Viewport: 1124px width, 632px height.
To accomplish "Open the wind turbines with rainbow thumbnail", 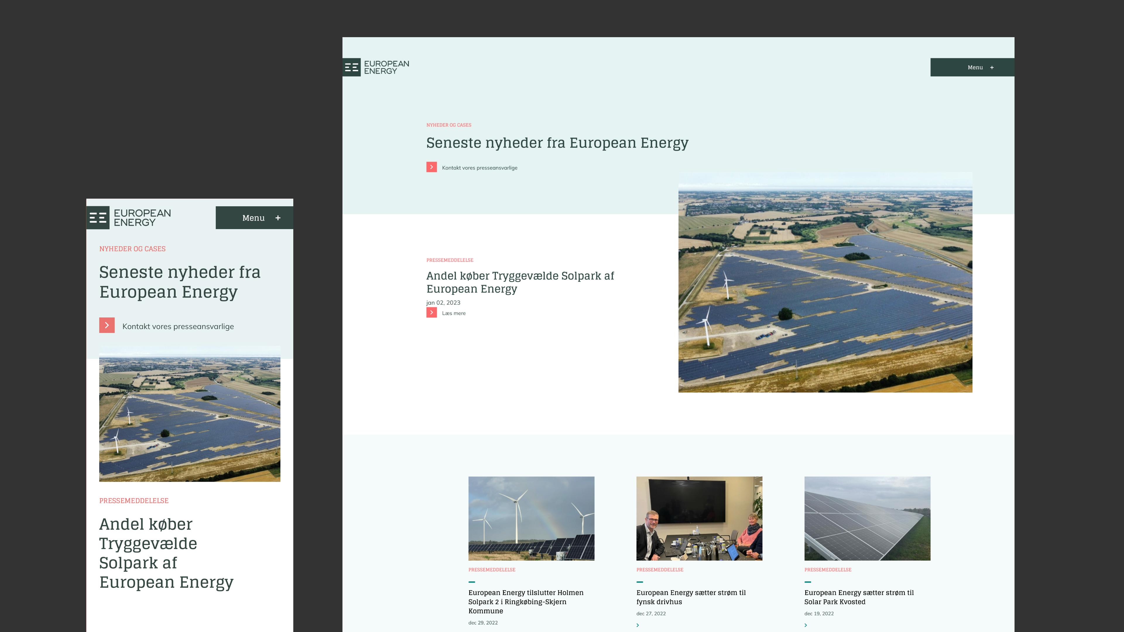I will tap(532, 518).
